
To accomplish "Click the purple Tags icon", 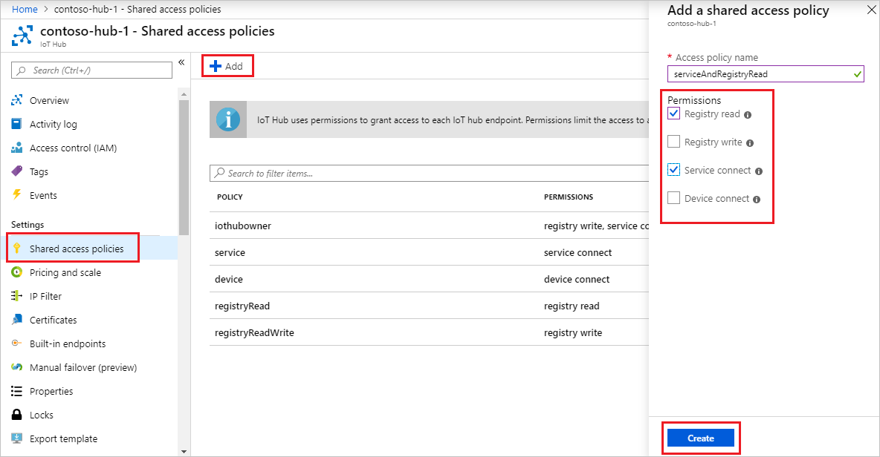I will (17, 171).
